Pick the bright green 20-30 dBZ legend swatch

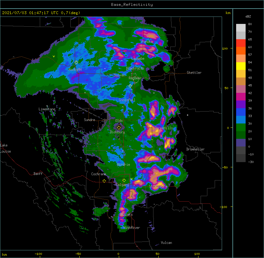coord(241,127)
